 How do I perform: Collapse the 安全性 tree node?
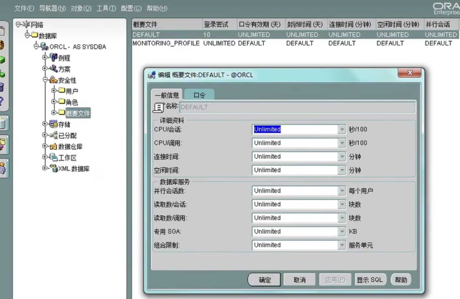click(x=45, y=80)
